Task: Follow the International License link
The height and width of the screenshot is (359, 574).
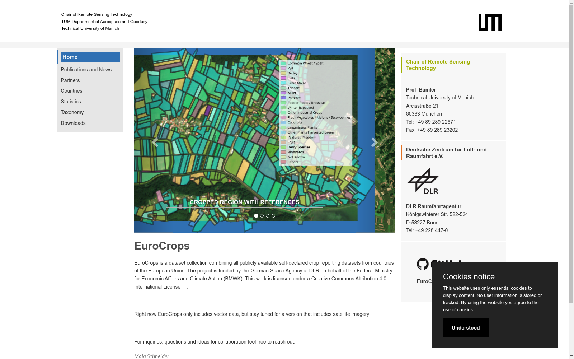Action: click(x=160, y=287)
